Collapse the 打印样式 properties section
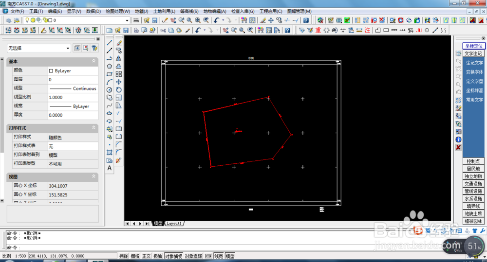487x262 pixels. [x=94, y=127]
